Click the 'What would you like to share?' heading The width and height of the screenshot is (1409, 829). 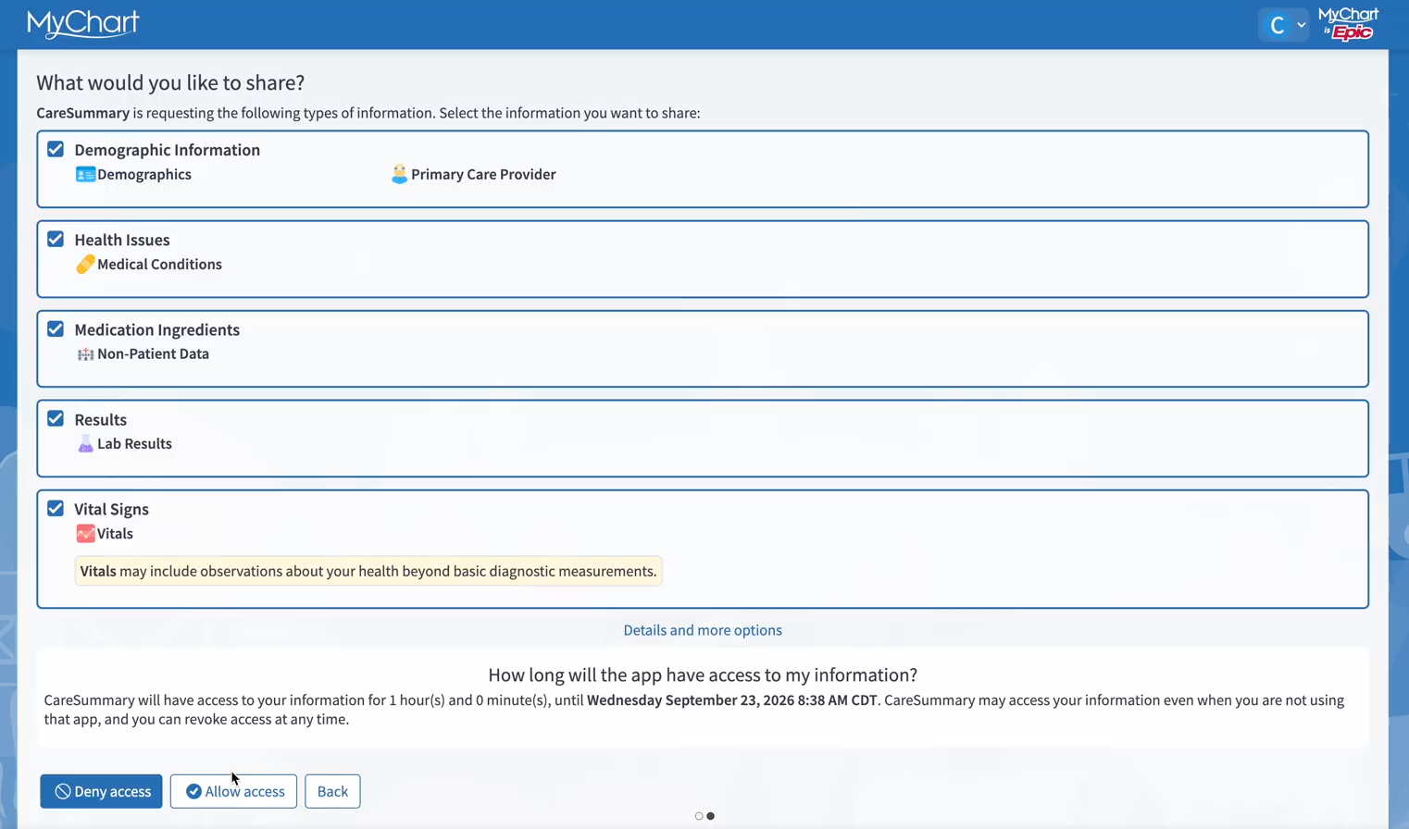click(x=170, y=82)
